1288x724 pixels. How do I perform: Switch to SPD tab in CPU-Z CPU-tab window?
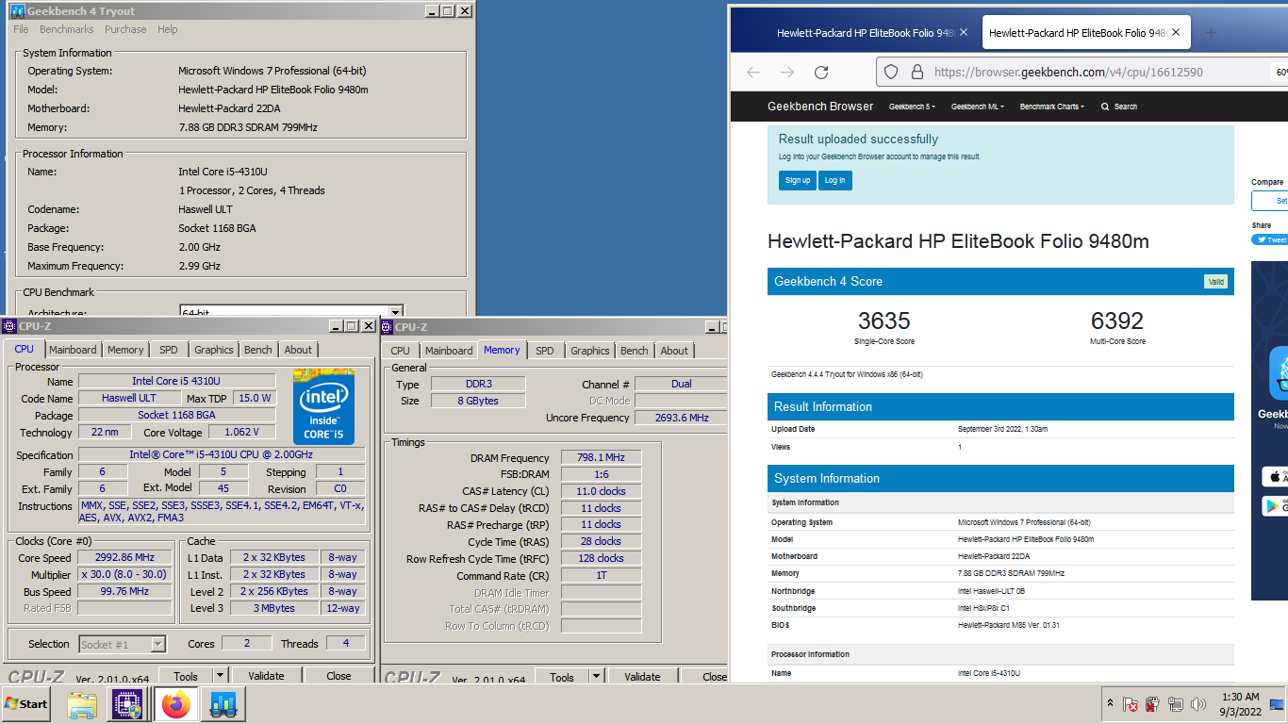pos(169,350)
